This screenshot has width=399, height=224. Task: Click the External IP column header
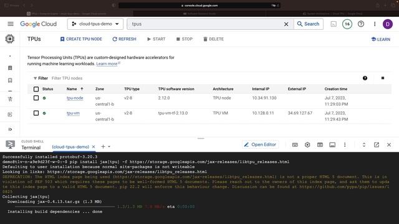point(297,89)
